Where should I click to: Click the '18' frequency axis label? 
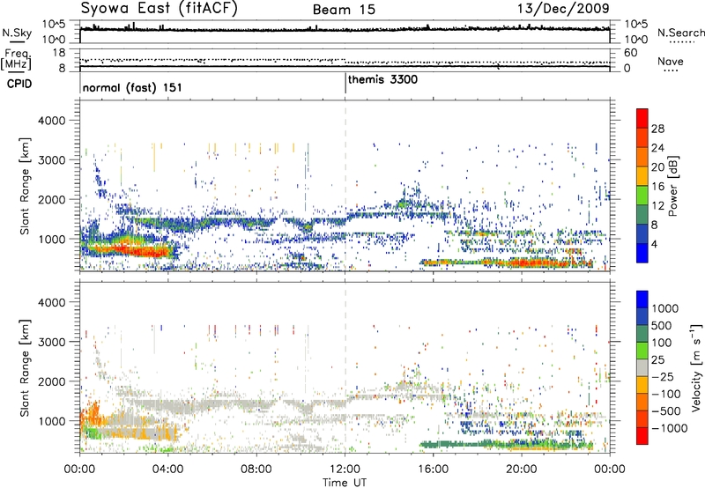point(59,53)
